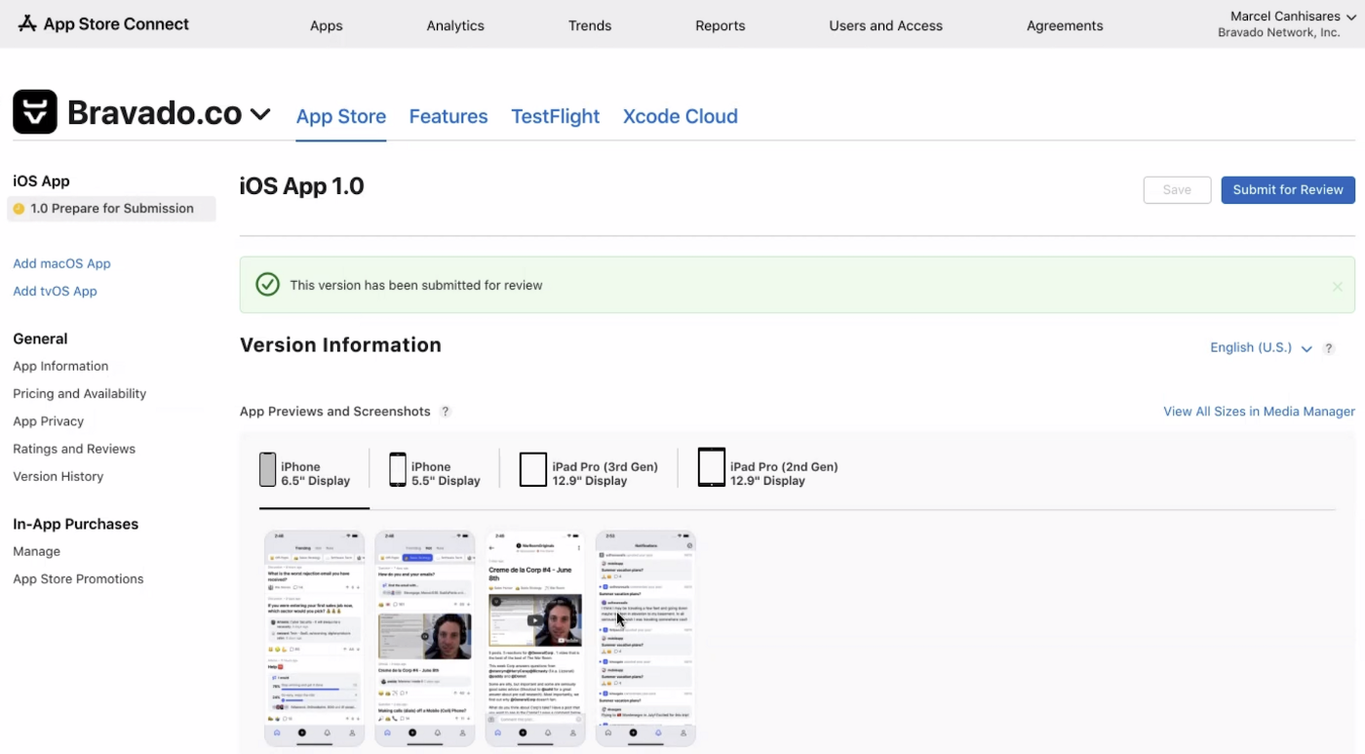Click the Bravado.co app icon
The height and width of the screenshot is (754, 1365).
click(x=35, y=112)
